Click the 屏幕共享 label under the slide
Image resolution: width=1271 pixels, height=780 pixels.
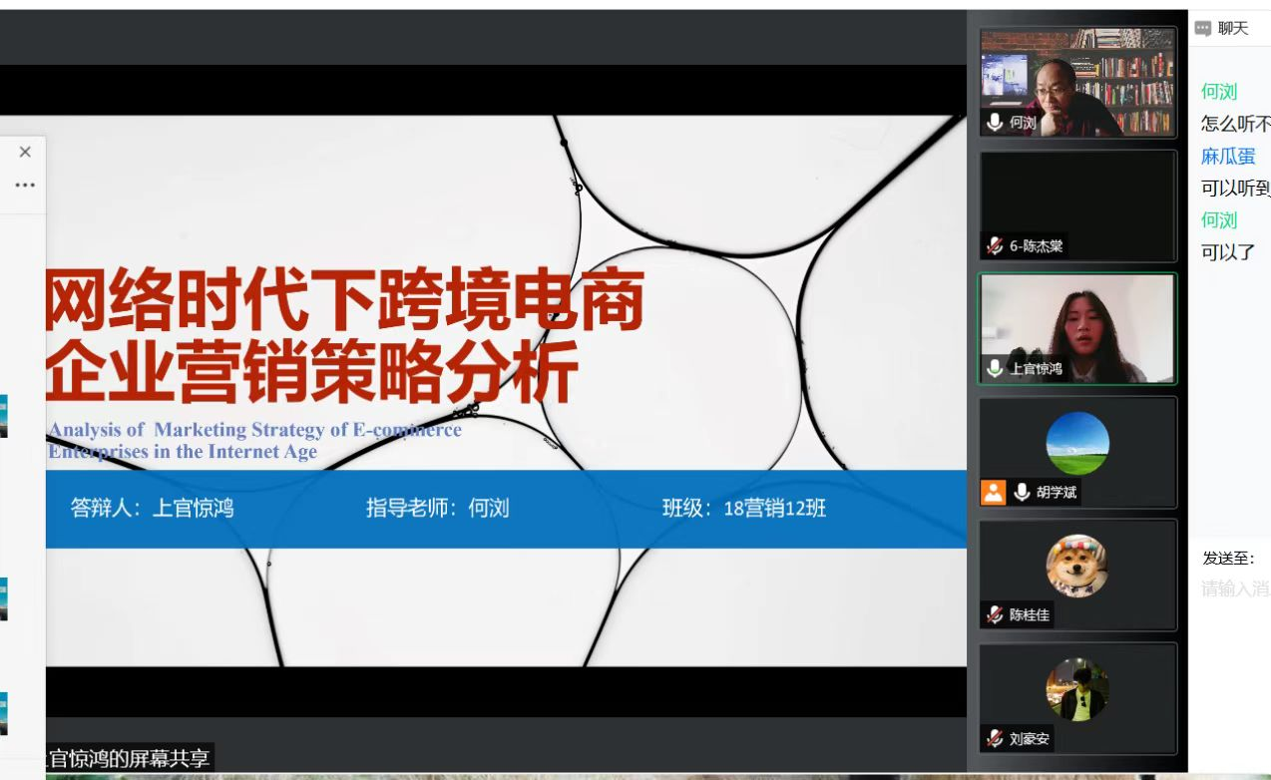point(128,757)
